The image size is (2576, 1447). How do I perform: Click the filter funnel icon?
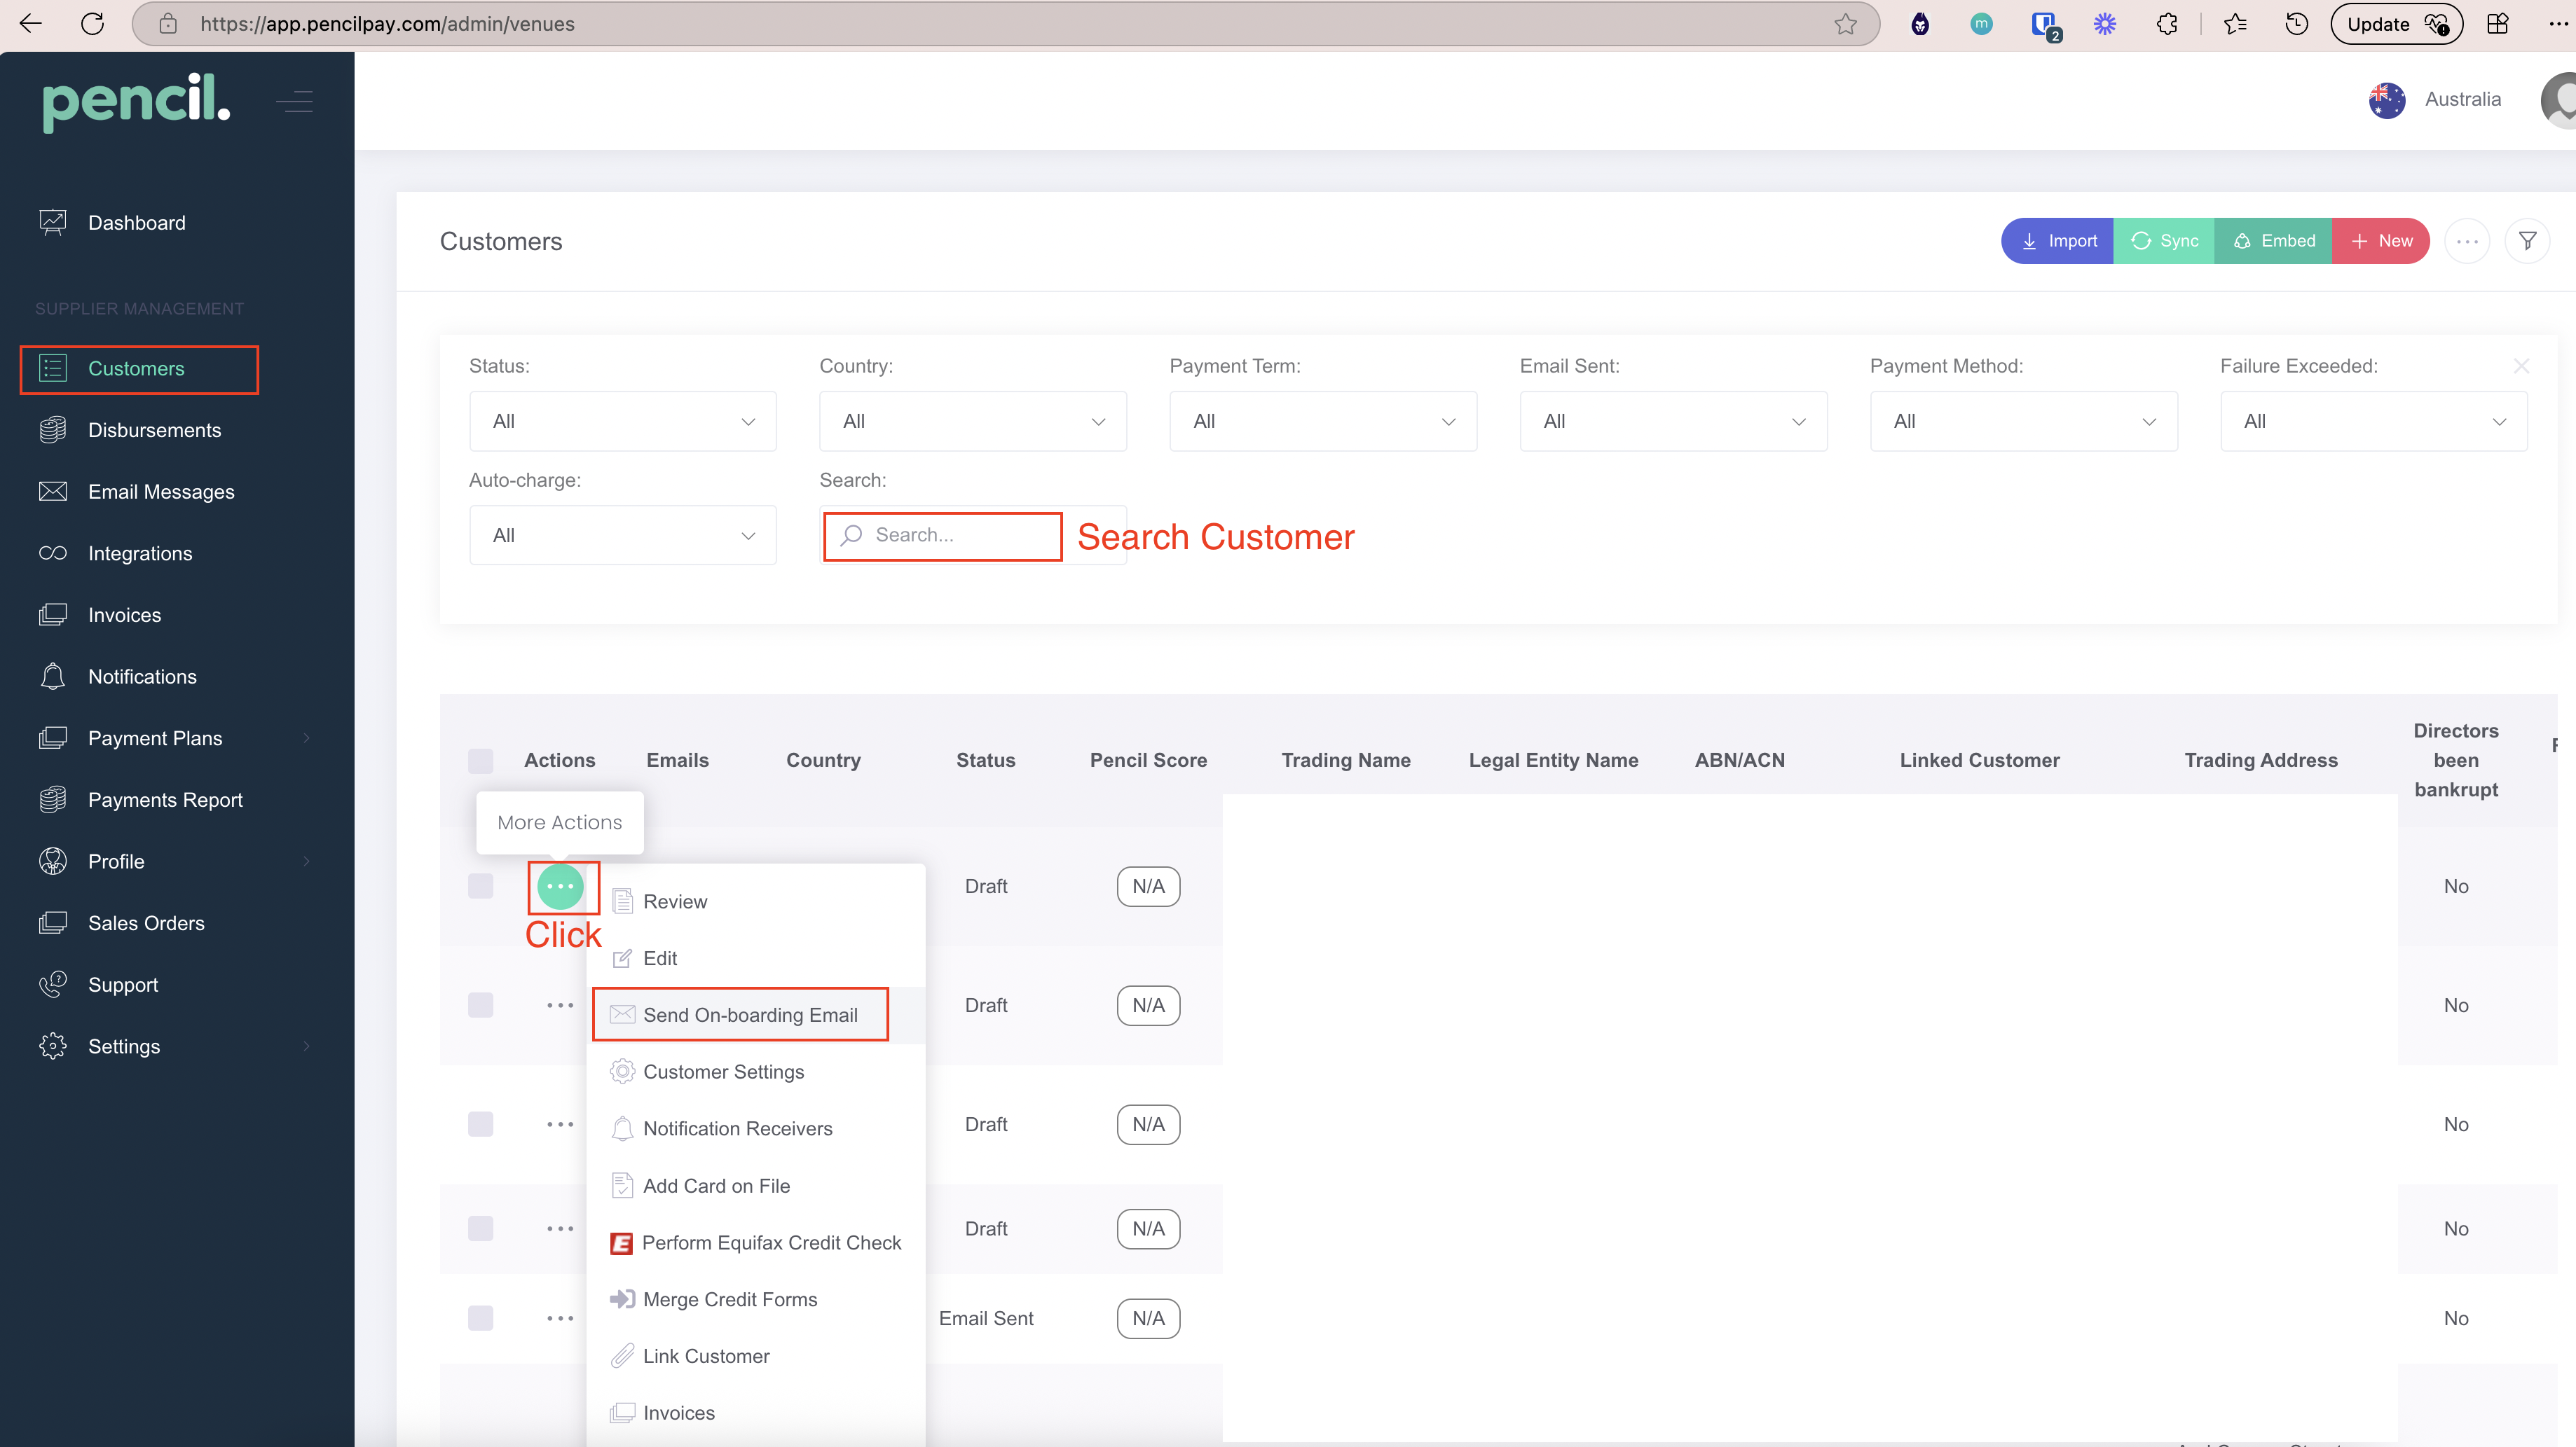[2527, 241]
